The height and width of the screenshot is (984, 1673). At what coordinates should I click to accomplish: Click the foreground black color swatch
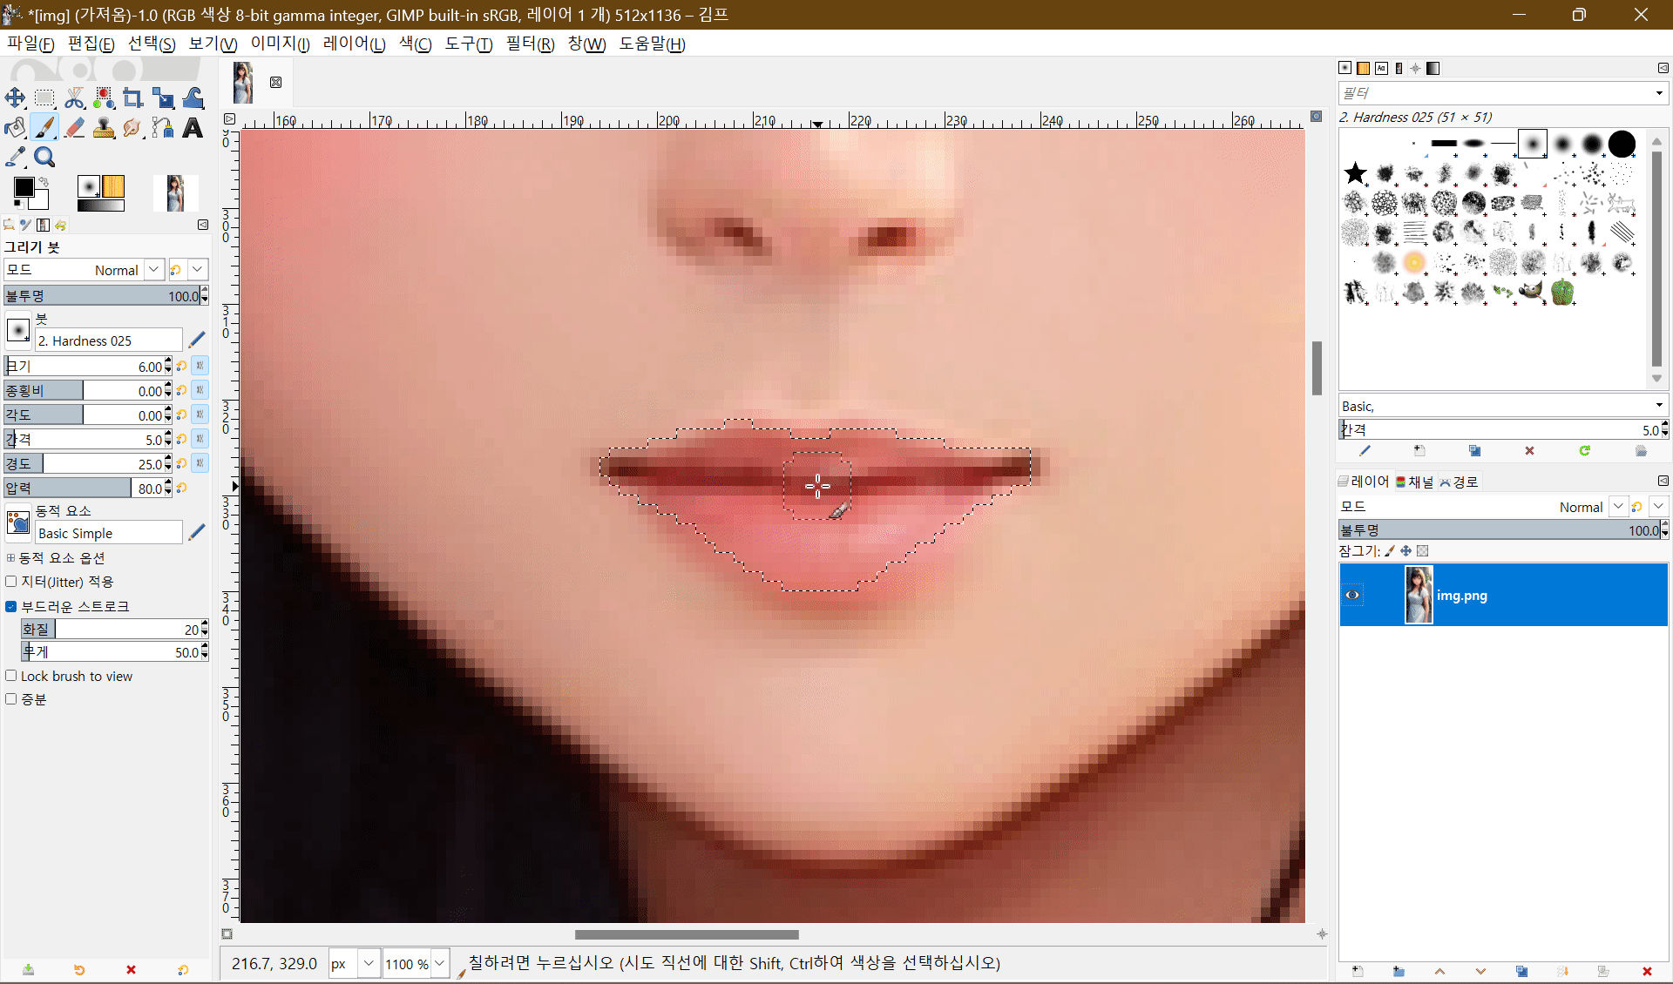pyautogui.click(x=24, y=187)
